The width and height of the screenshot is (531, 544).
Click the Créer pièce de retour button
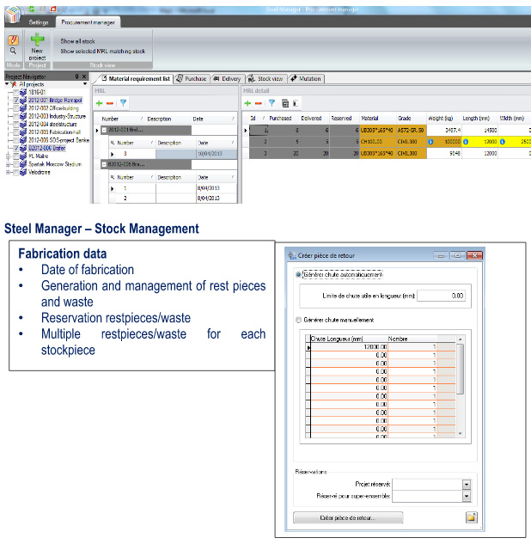[348, 517]
